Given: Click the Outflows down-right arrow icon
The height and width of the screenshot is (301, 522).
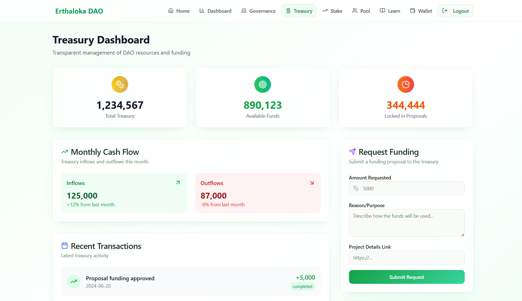Looking at the screenshot, I should click(x=312, y=183).
